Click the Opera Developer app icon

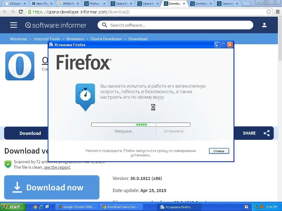(x=20, y=66)
